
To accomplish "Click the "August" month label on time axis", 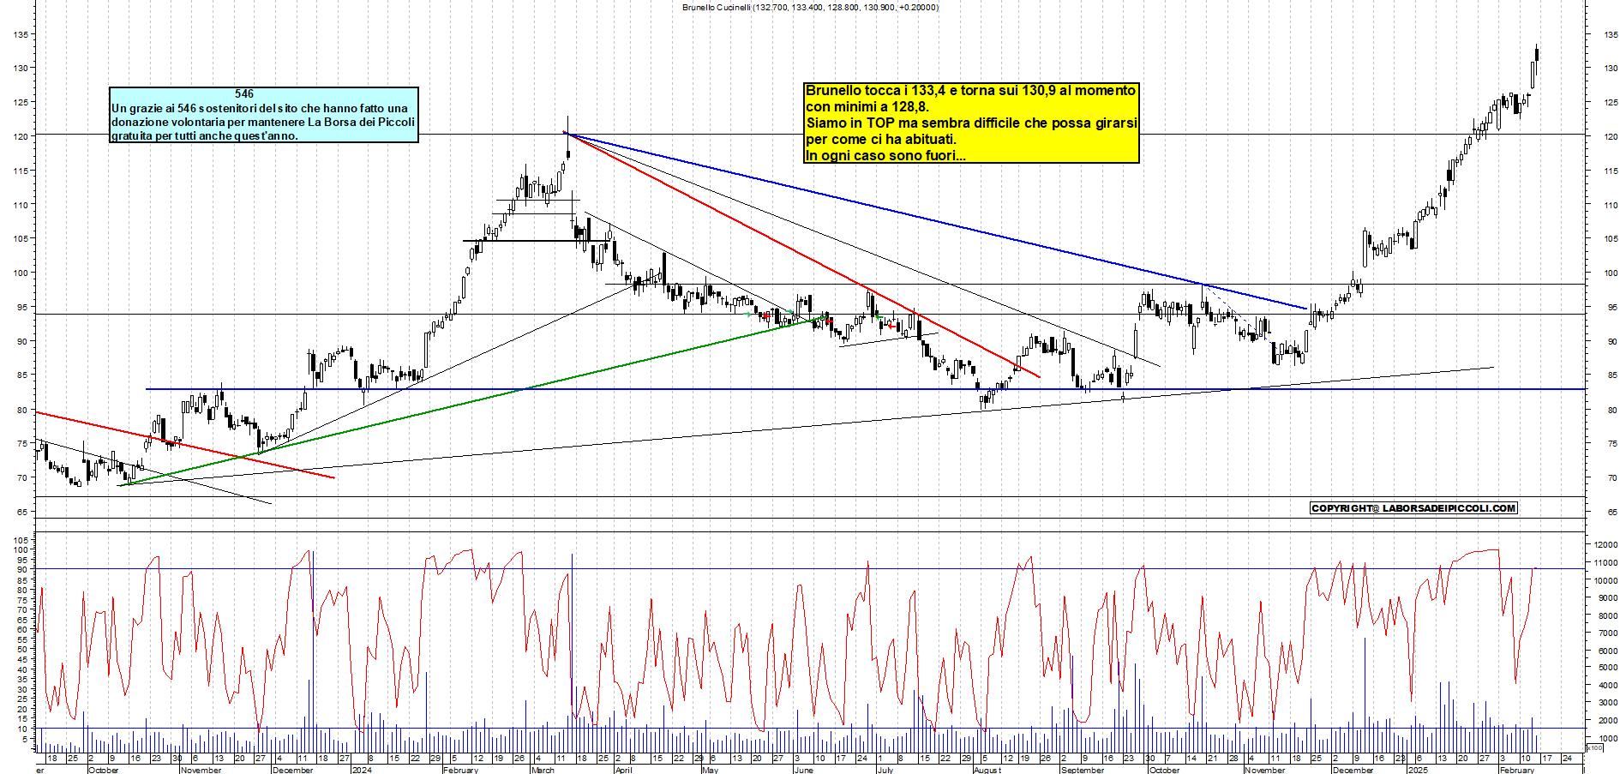I will pos(987,770).
